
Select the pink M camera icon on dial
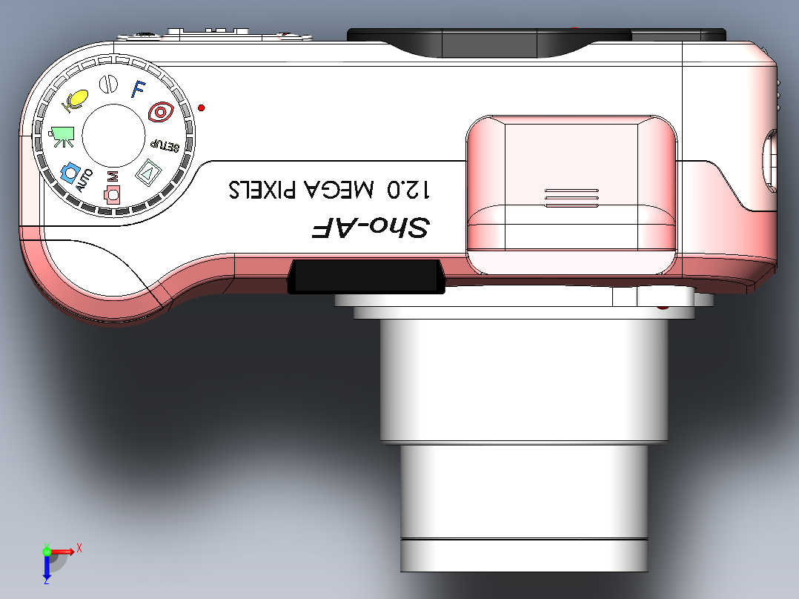[x=112, y=188]
